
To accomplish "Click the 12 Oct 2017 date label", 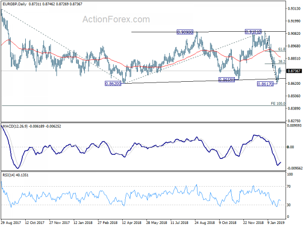I will click(35, 223).
